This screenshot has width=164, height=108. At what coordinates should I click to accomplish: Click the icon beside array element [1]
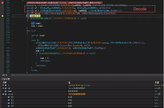9,100
